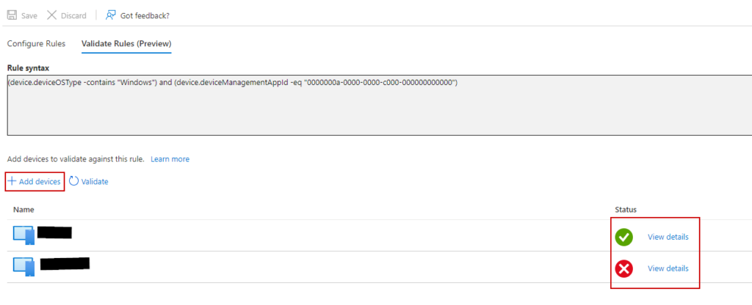Click the first device's computer icon
Image resolution: width=752 pixels, height=305 pixels.
23,236
